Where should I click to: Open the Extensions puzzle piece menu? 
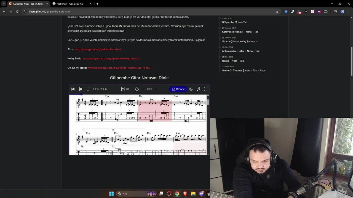click(326, 12)
